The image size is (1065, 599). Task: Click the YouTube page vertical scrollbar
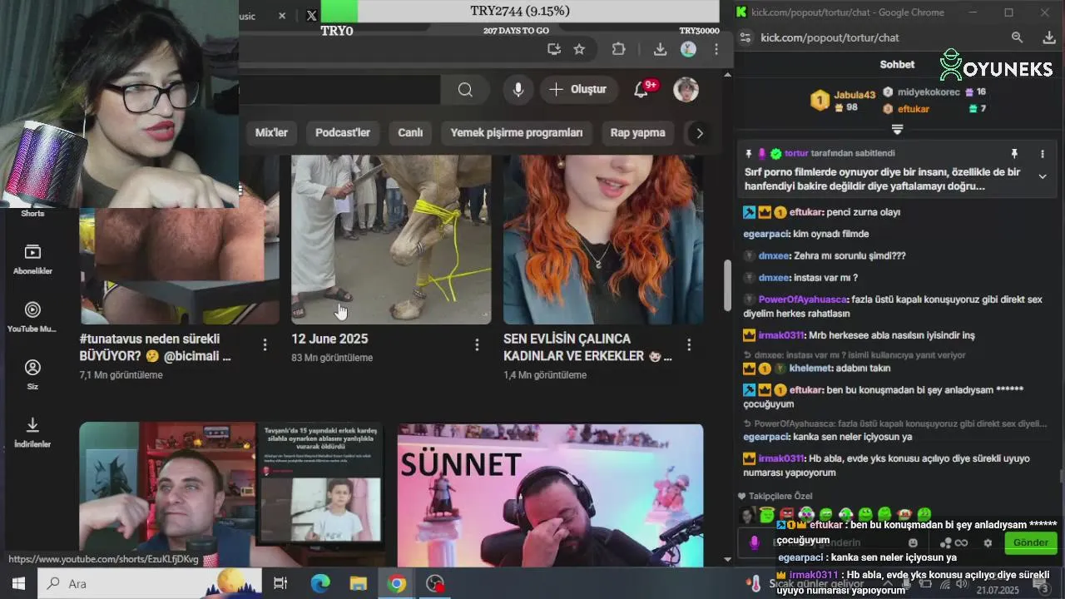click(x=727, y=285)
